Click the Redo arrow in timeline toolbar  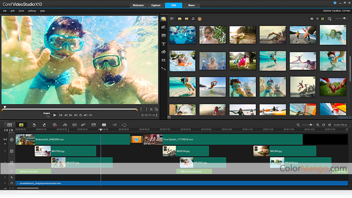44,125
